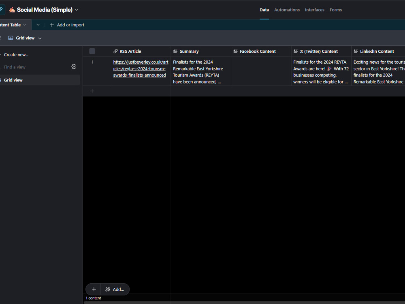Go to the Interfaces tab
The height and width of the screenshot is (304, 405).
(314, 10)
